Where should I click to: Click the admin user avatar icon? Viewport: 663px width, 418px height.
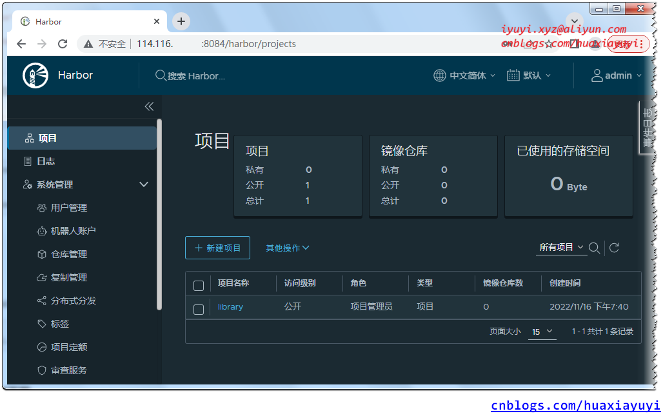[x=597, y=75]
